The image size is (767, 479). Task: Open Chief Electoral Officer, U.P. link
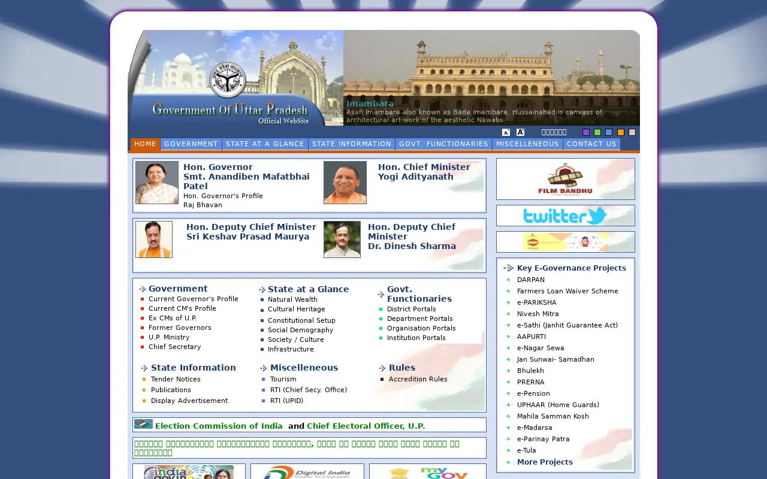[x=366, y=426]
